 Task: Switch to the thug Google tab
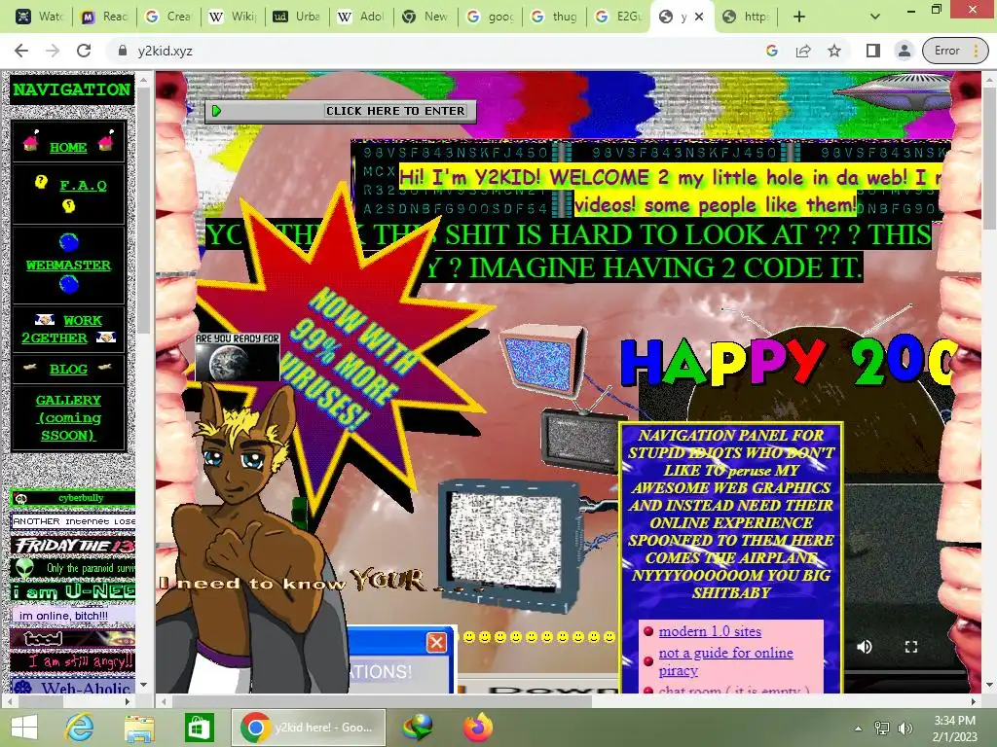click(554, 17)
